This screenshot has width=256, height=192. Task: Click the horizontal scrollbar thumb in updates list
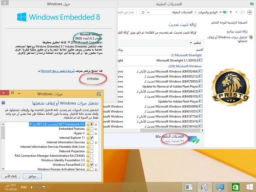[170, 130]
